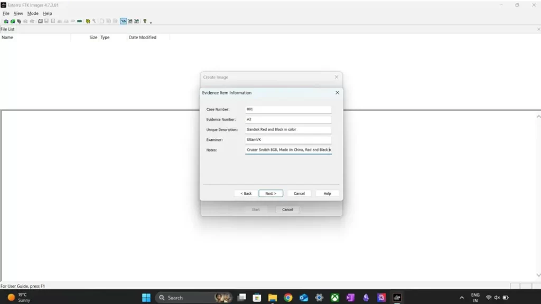
Task: Click the Add Evidence Item toolbar icon
Action: [x=6, y=22]
